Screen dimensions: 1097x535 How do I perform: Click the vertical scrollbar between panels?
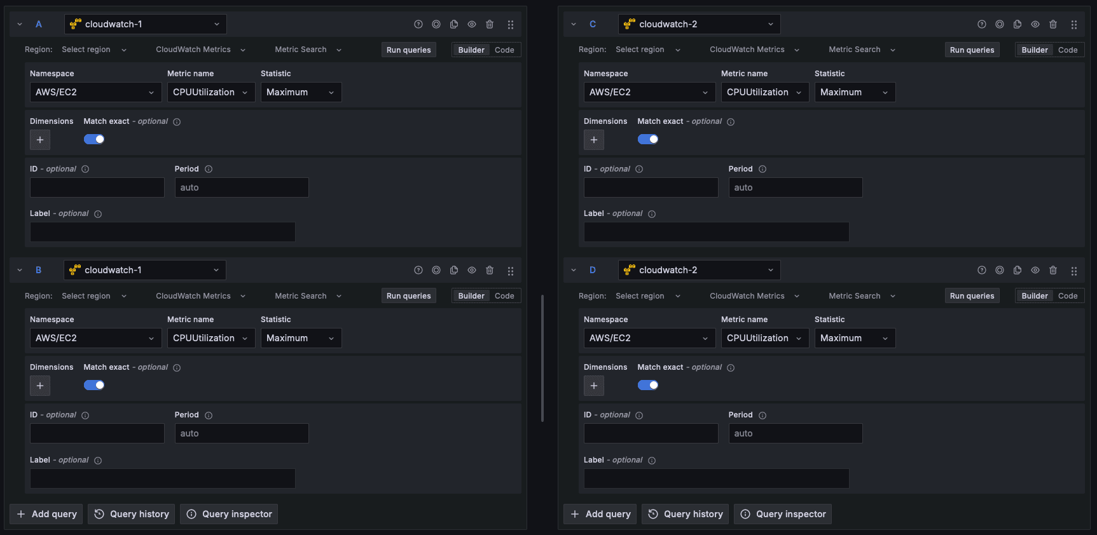(x=542, y=358)
